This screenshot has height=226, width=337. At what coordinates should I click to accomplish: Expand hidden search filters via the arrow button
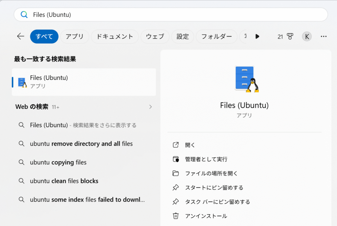tap(257, 37)
